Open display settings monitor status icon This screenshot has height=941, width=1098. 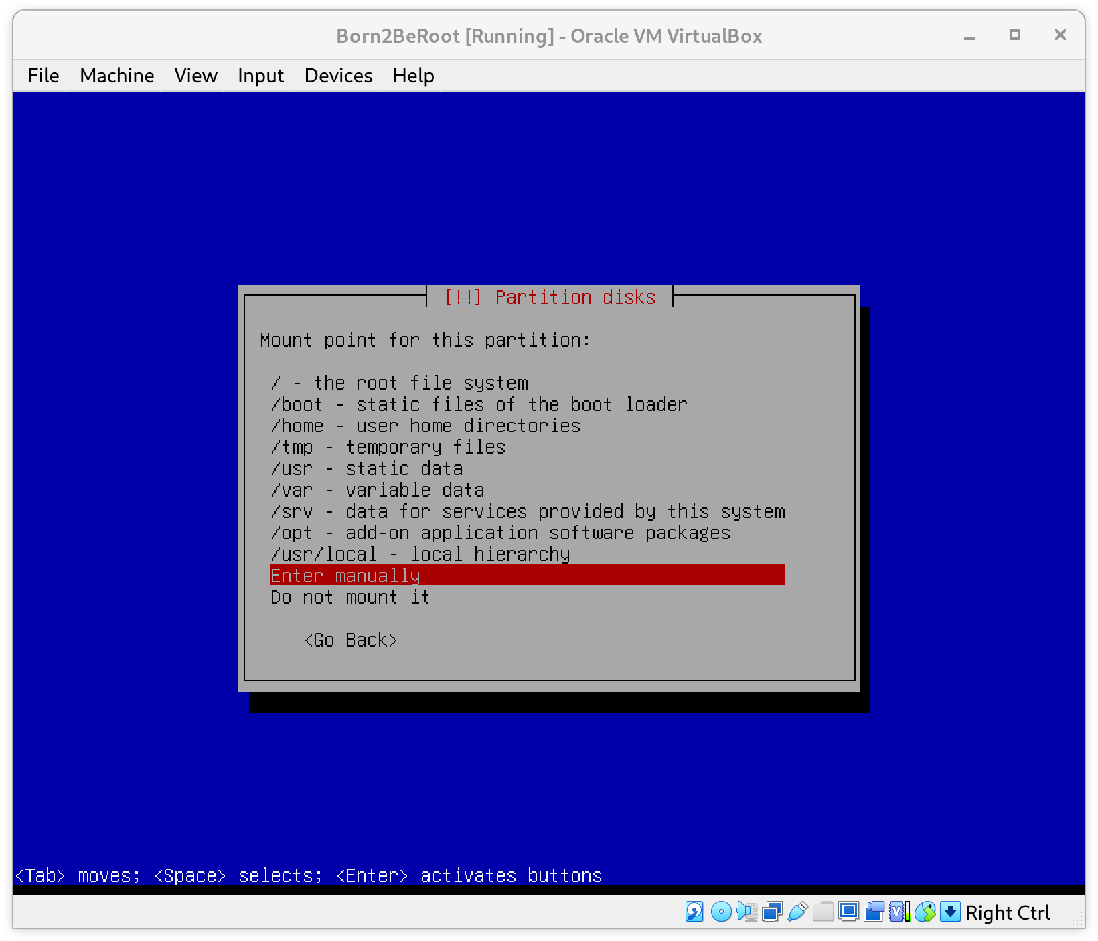click(x=848, y=912)
